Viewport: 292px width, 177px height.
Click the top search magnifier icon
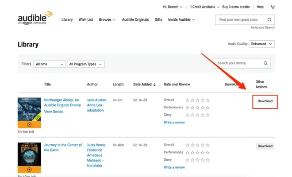point(269,20)
